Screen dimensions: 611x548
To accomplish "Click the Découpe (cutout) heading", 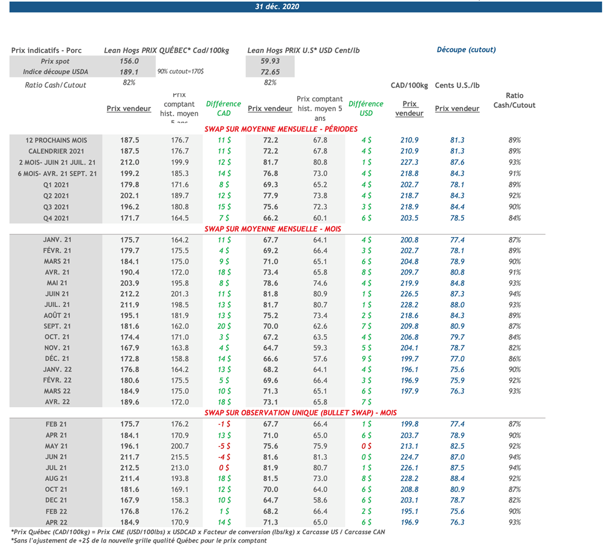I will pos(466,50).
